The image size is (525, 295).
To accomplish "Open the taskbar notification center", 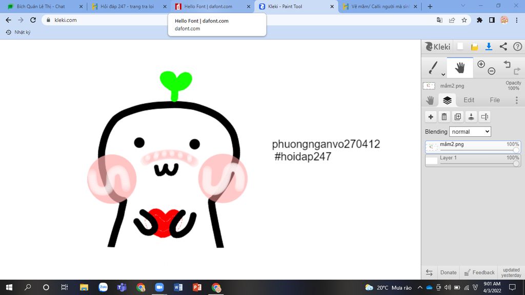I will click(x=512, y=287).
